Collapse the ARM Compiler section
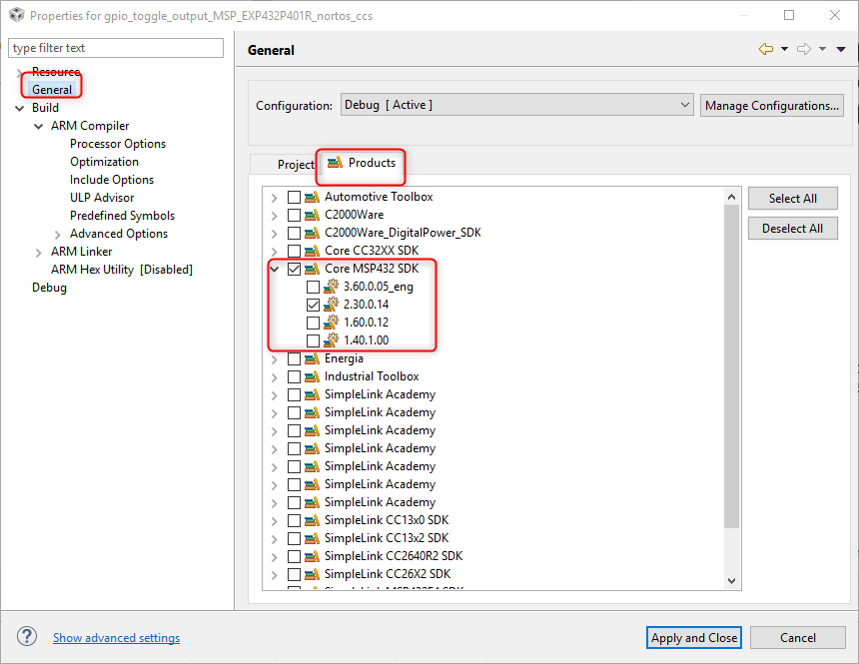Viewport: 859px width, 664px height. point(38,125)
